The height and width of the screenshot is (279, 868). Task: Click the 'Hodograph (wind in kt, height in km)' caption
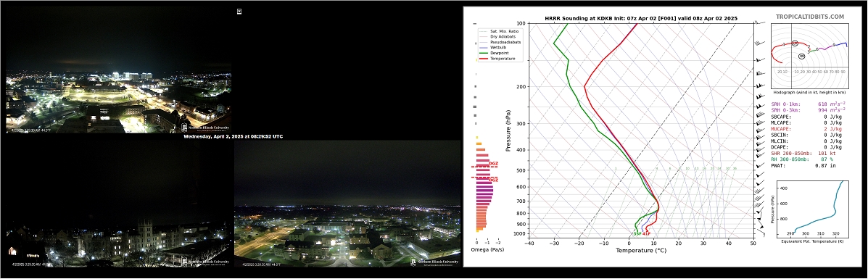pyautogui.click(x=809, y=92)
